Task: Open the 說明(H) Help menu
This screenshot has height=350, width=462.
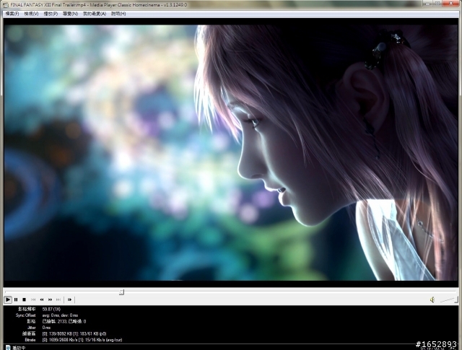Action: (x=118, y=14)
